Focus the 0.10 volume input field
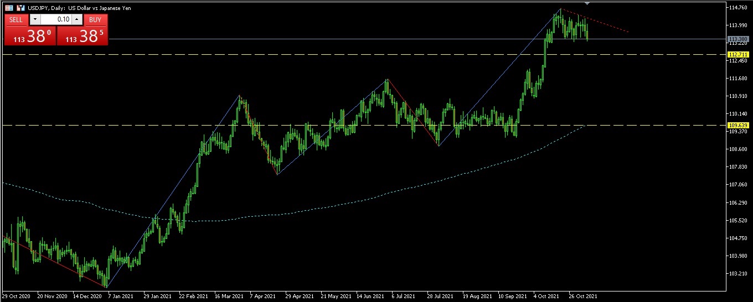This screenshot has height=302, width=753. coord(56,19)
